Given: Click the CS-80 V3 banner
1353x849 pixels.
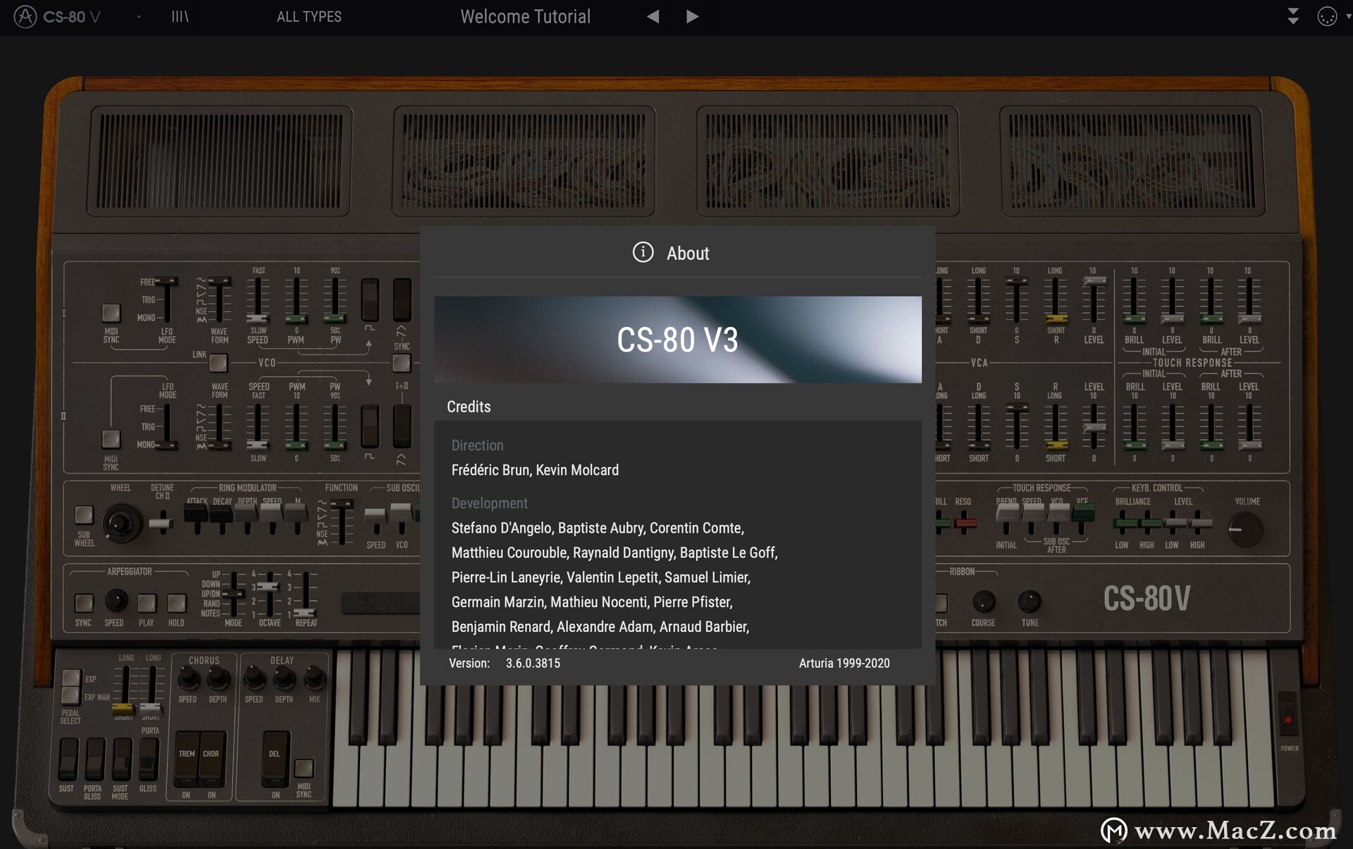Looking at the screenshot, I should (x=678, y=340).
